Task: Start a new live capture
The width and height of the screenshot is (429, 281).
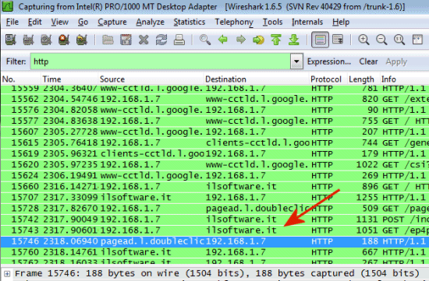Action: click(46, 40)
